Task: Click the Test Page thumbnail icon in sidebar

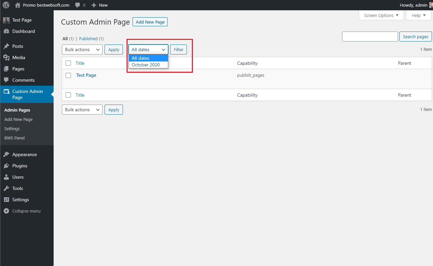Action: [6, 20]
